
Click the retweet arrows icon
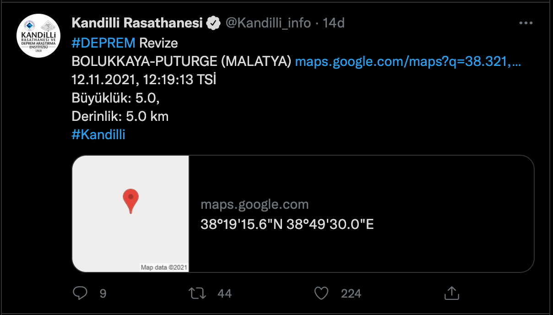click(197, 293)
